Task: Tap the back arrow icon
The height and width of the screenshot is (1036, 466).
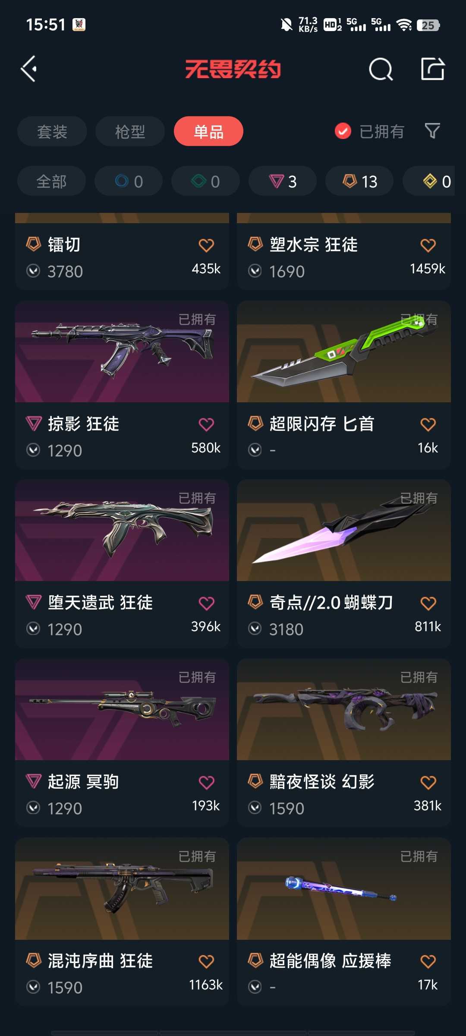Action: click(x=29, y=69)
